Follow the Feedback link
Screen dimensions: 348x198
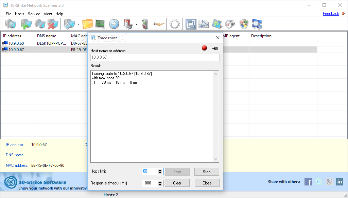pyautogui.click(x=331, y=14)
